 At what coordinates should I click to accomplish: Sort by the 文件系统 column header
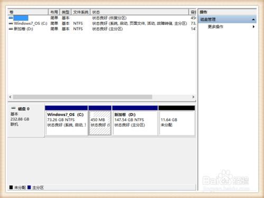(x=81, y=12)
